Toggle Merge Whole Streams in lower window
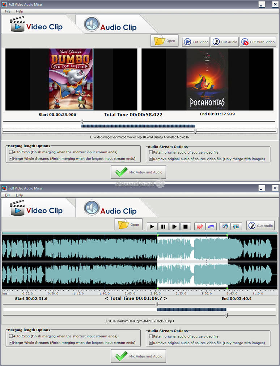The height and width of the screenshot is (366, 280). [x=11, y=342]
